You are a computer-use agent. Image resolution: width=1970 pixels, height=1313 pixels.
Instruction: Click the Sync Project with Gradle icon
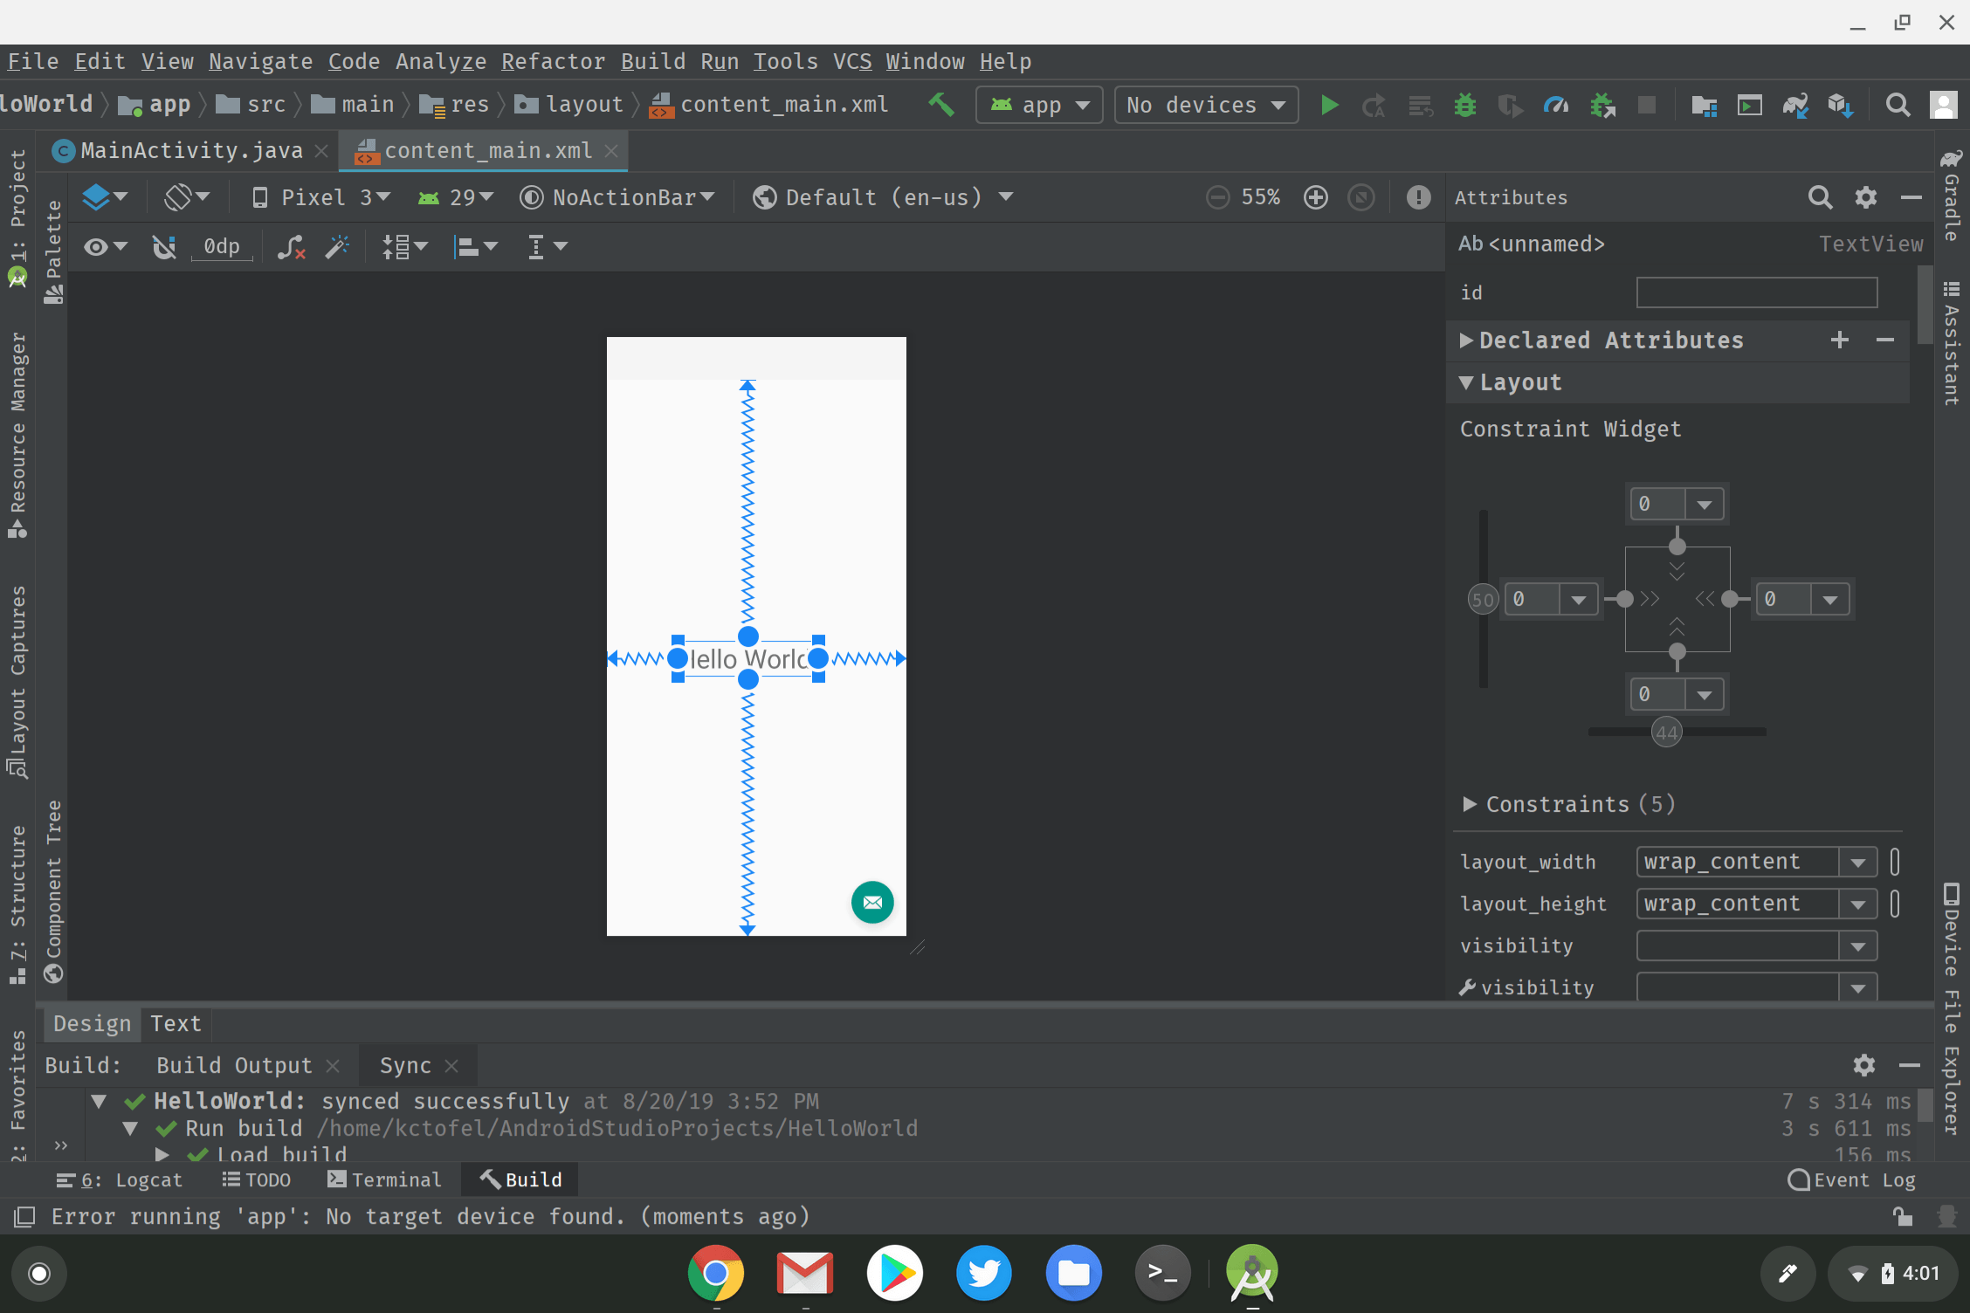pyautogui.click(x=1797, y=103)
